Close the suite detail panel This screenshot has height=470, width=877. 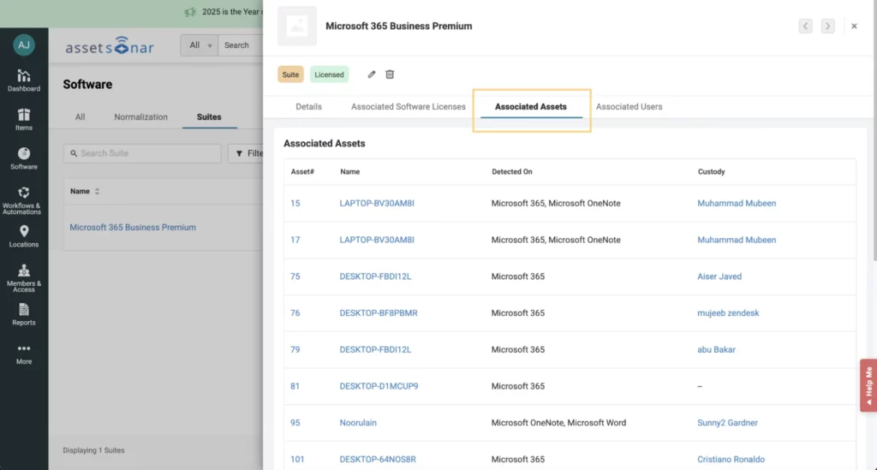(854, 26)
